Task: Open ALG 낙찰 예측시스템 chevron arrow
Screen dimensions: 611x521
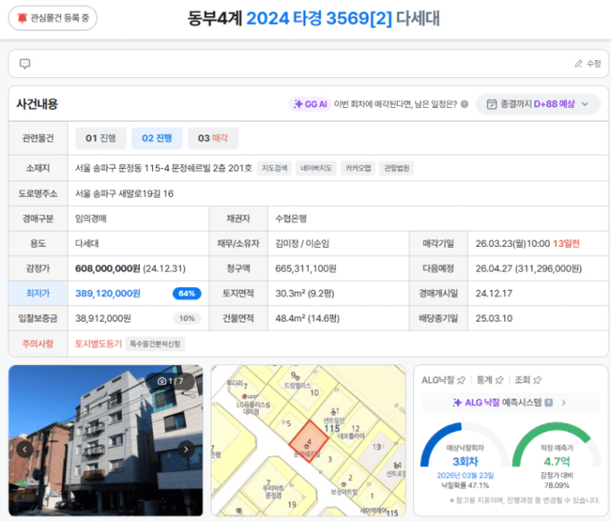Action: 564,403
